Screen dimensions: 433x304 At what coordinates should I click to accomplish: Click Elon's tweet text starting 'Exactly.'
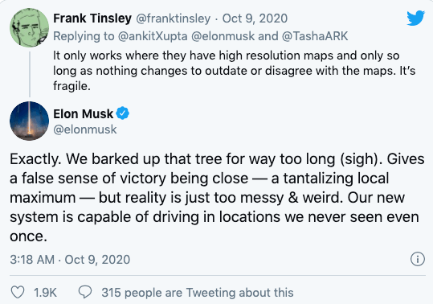pyautogui.click(x=217, y=197)
